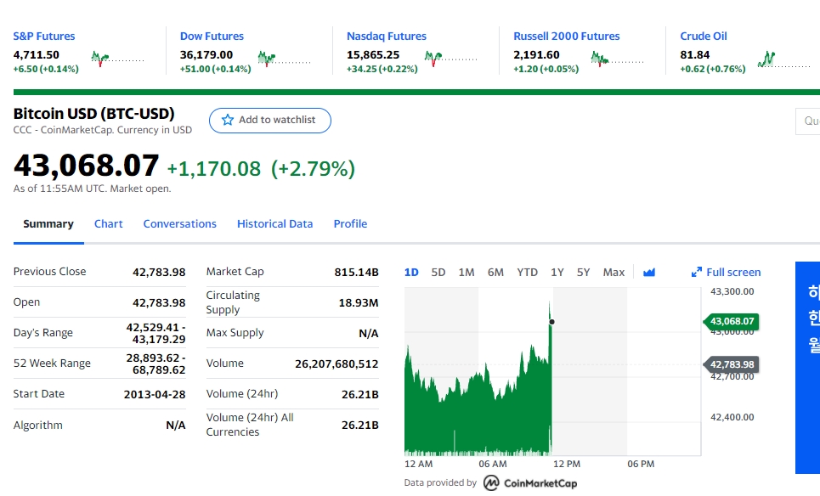Select the 5D chart range
820x496 pixels.
click(x=438, y=273)
